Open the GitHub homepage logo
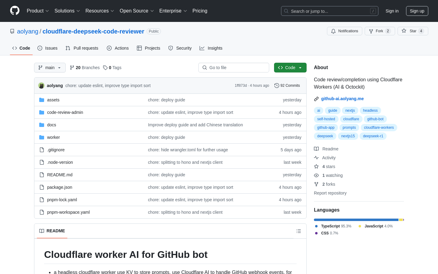 (x=15, y=11)
